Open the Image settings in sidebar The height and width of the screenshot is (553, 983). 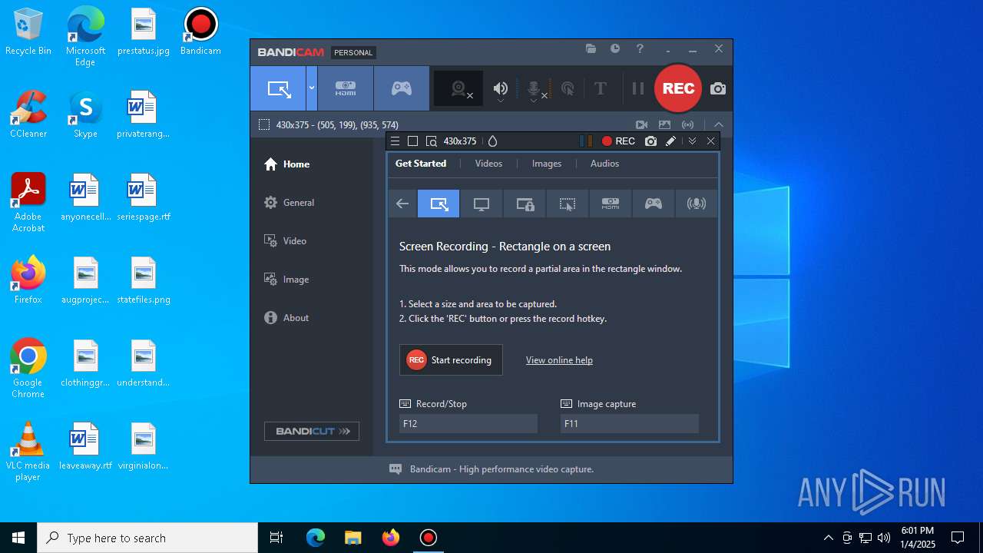(286, 280)
